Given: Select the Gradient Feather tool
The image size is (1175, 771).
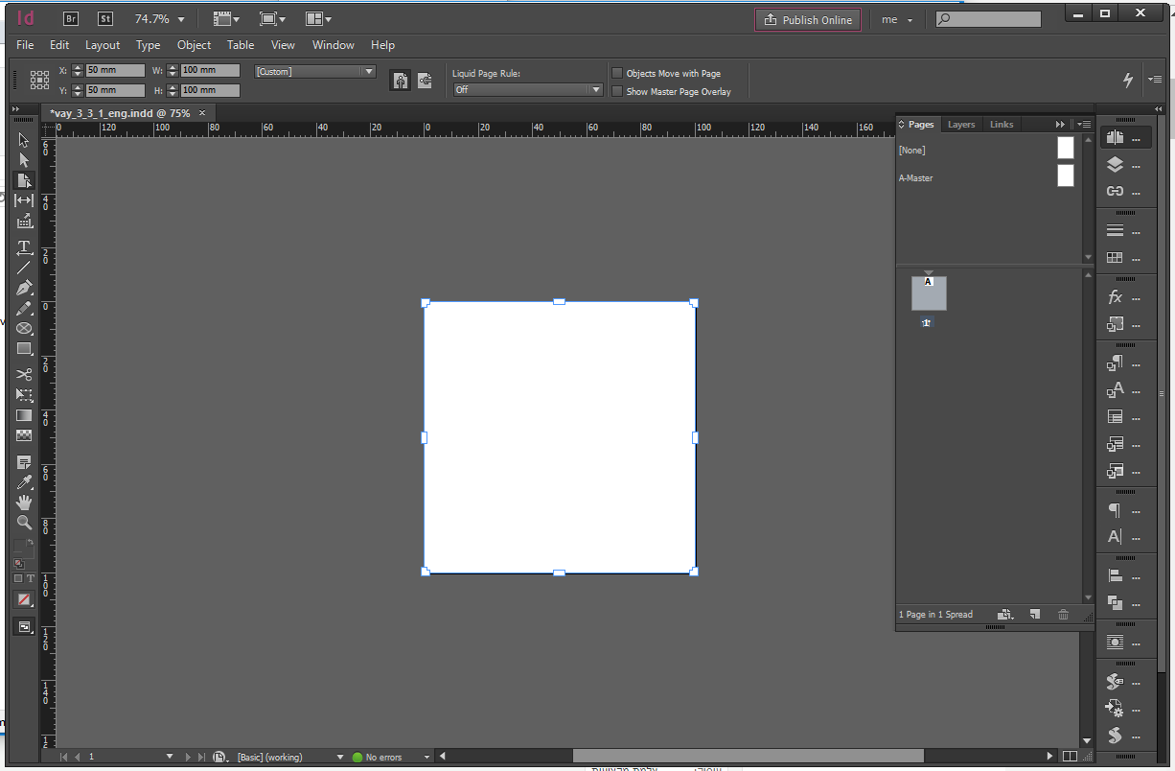Looking at the screenshot, I should 24,434.
